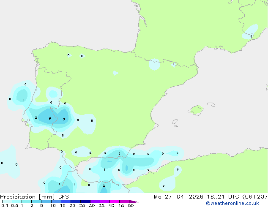Click the 30–35 mm purple legend swatch
Screen dimensions: 268x207
point(95,202)
